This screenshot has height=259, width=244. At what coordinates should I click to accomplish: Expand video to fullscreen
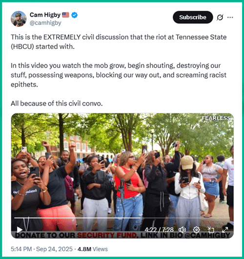(225, 229)
